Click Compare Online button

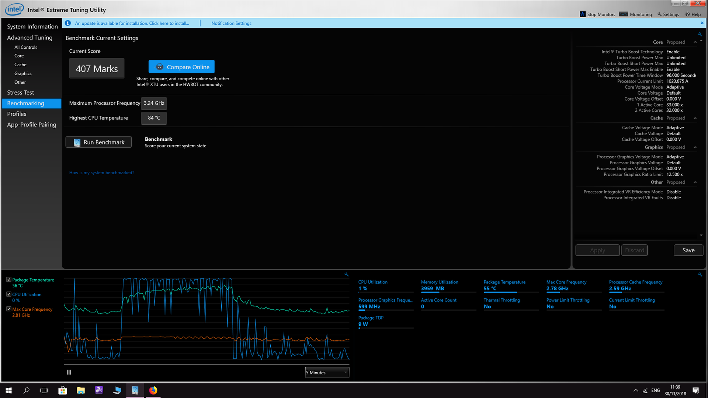(x=181, y=67)
